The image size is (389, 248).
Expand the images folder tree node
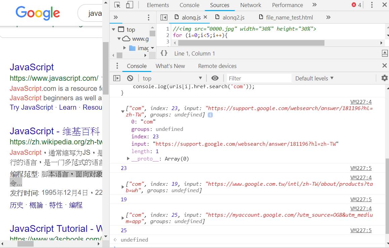(x=125, y=48)
